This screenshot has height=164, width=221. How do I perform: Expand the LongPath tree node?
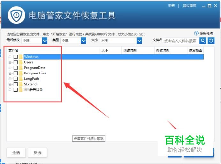click(x=10, y=78)
